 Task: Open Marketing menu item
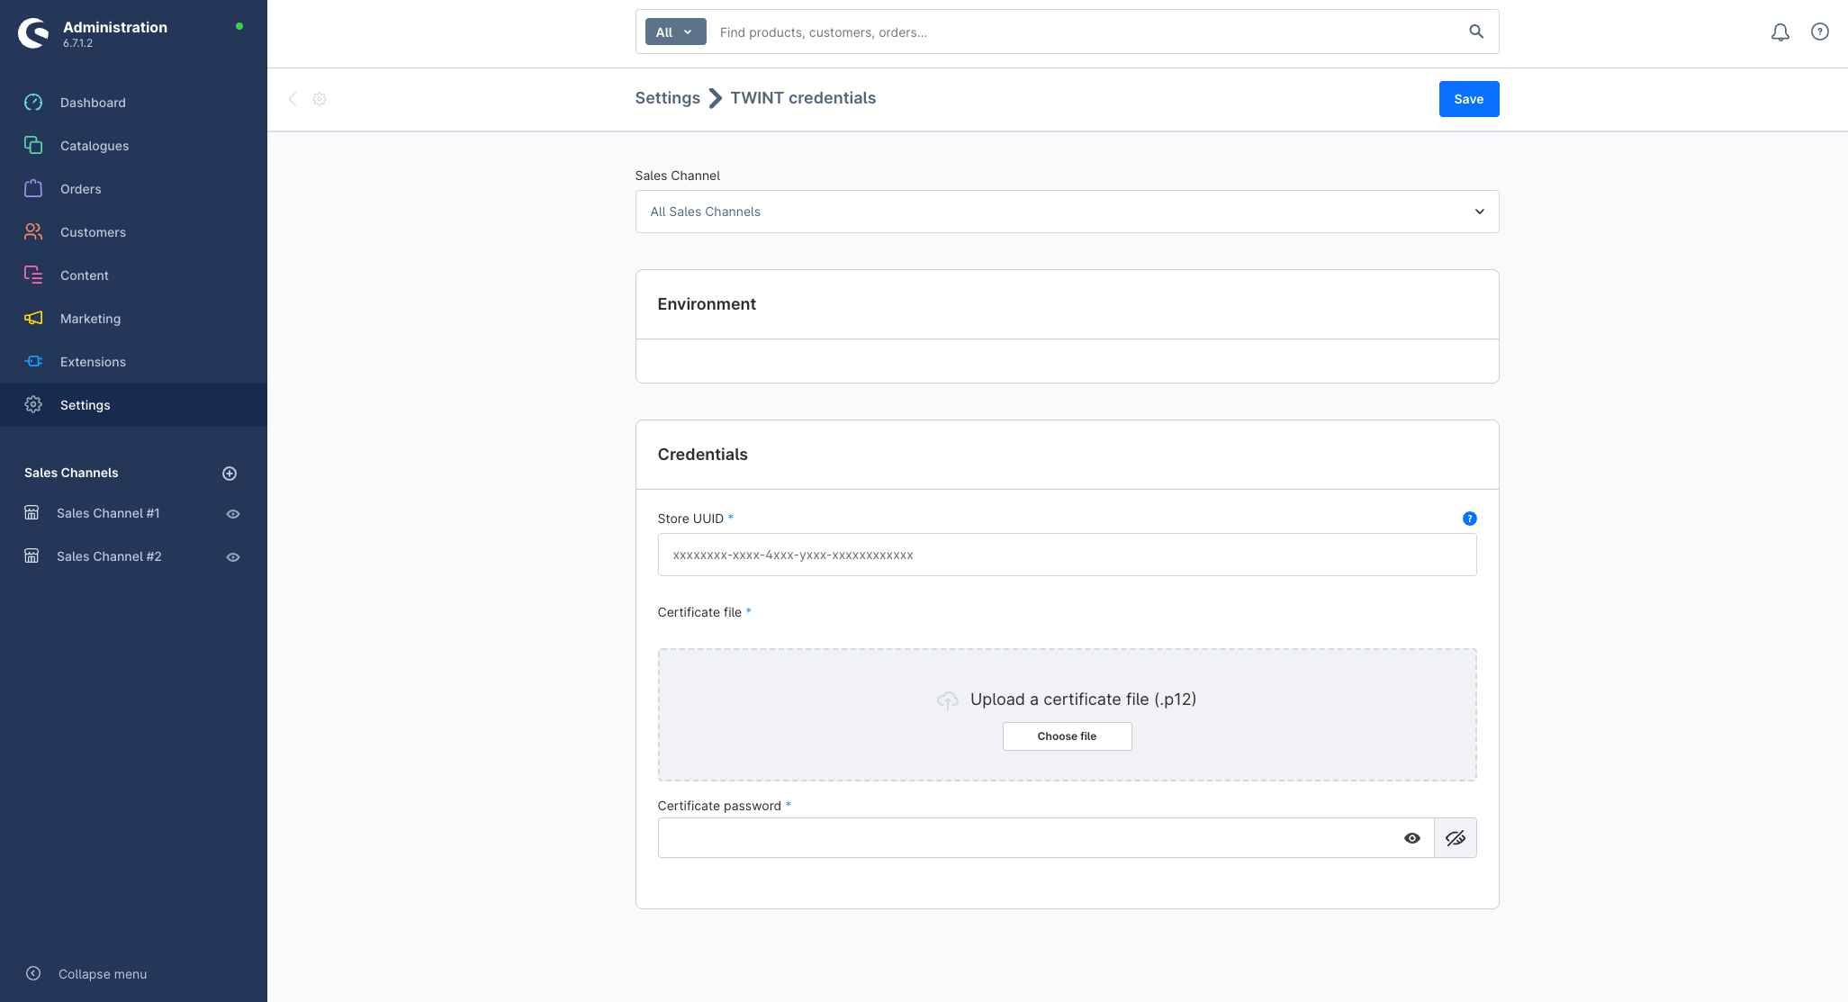coord(90,319)
